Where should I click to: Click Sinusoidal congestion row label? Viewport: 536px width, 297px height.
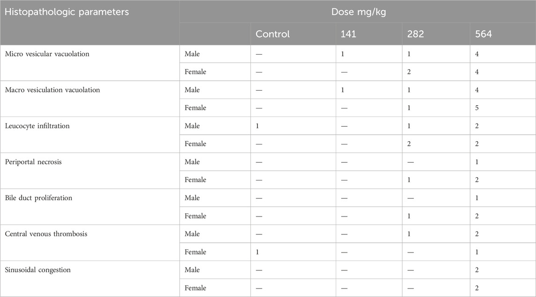tap(37, 270)
